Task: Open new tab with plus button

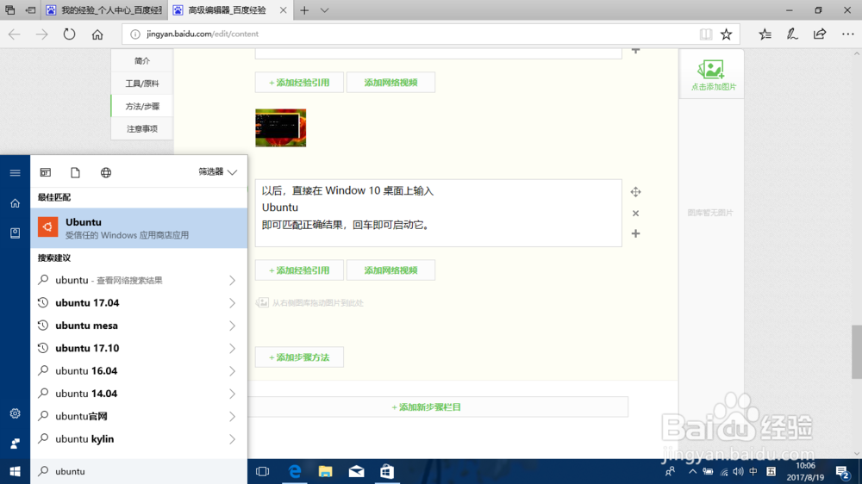Action: pos(304,10)
